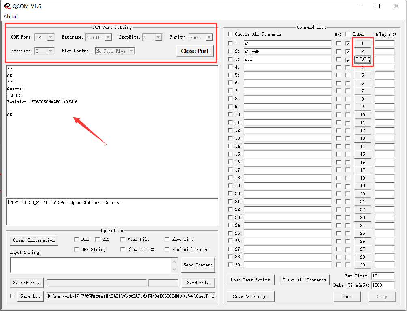The height and width of the screenshot is (311, 407).
Task: Click inside the Input String text box
Action: (x=90, y=265)
